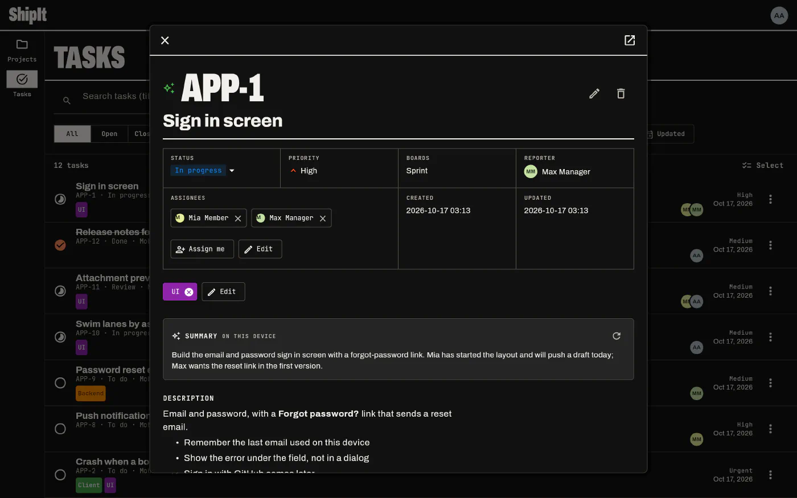Toggle done checkmark on Release notes task
797x498 pixels.
click(60, 245)
